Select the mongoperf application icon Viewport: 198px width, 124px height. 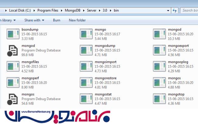pos(13,82)
